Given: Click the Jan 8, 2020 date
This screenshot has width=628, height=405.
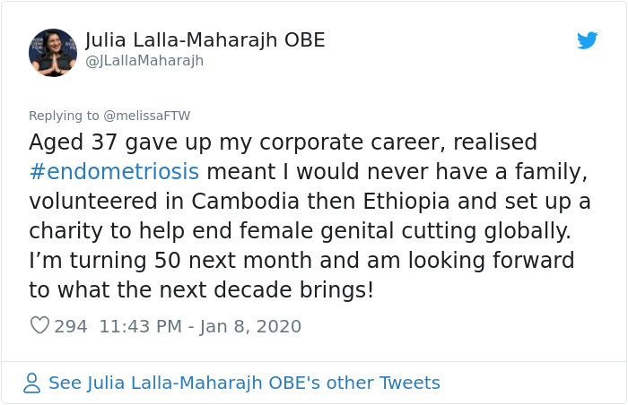Looking at the screenshot, I should coord(248,326).
